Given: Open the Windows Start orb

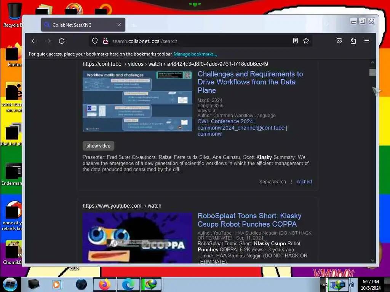Looking at the screenshot, I should pos(10,284).
